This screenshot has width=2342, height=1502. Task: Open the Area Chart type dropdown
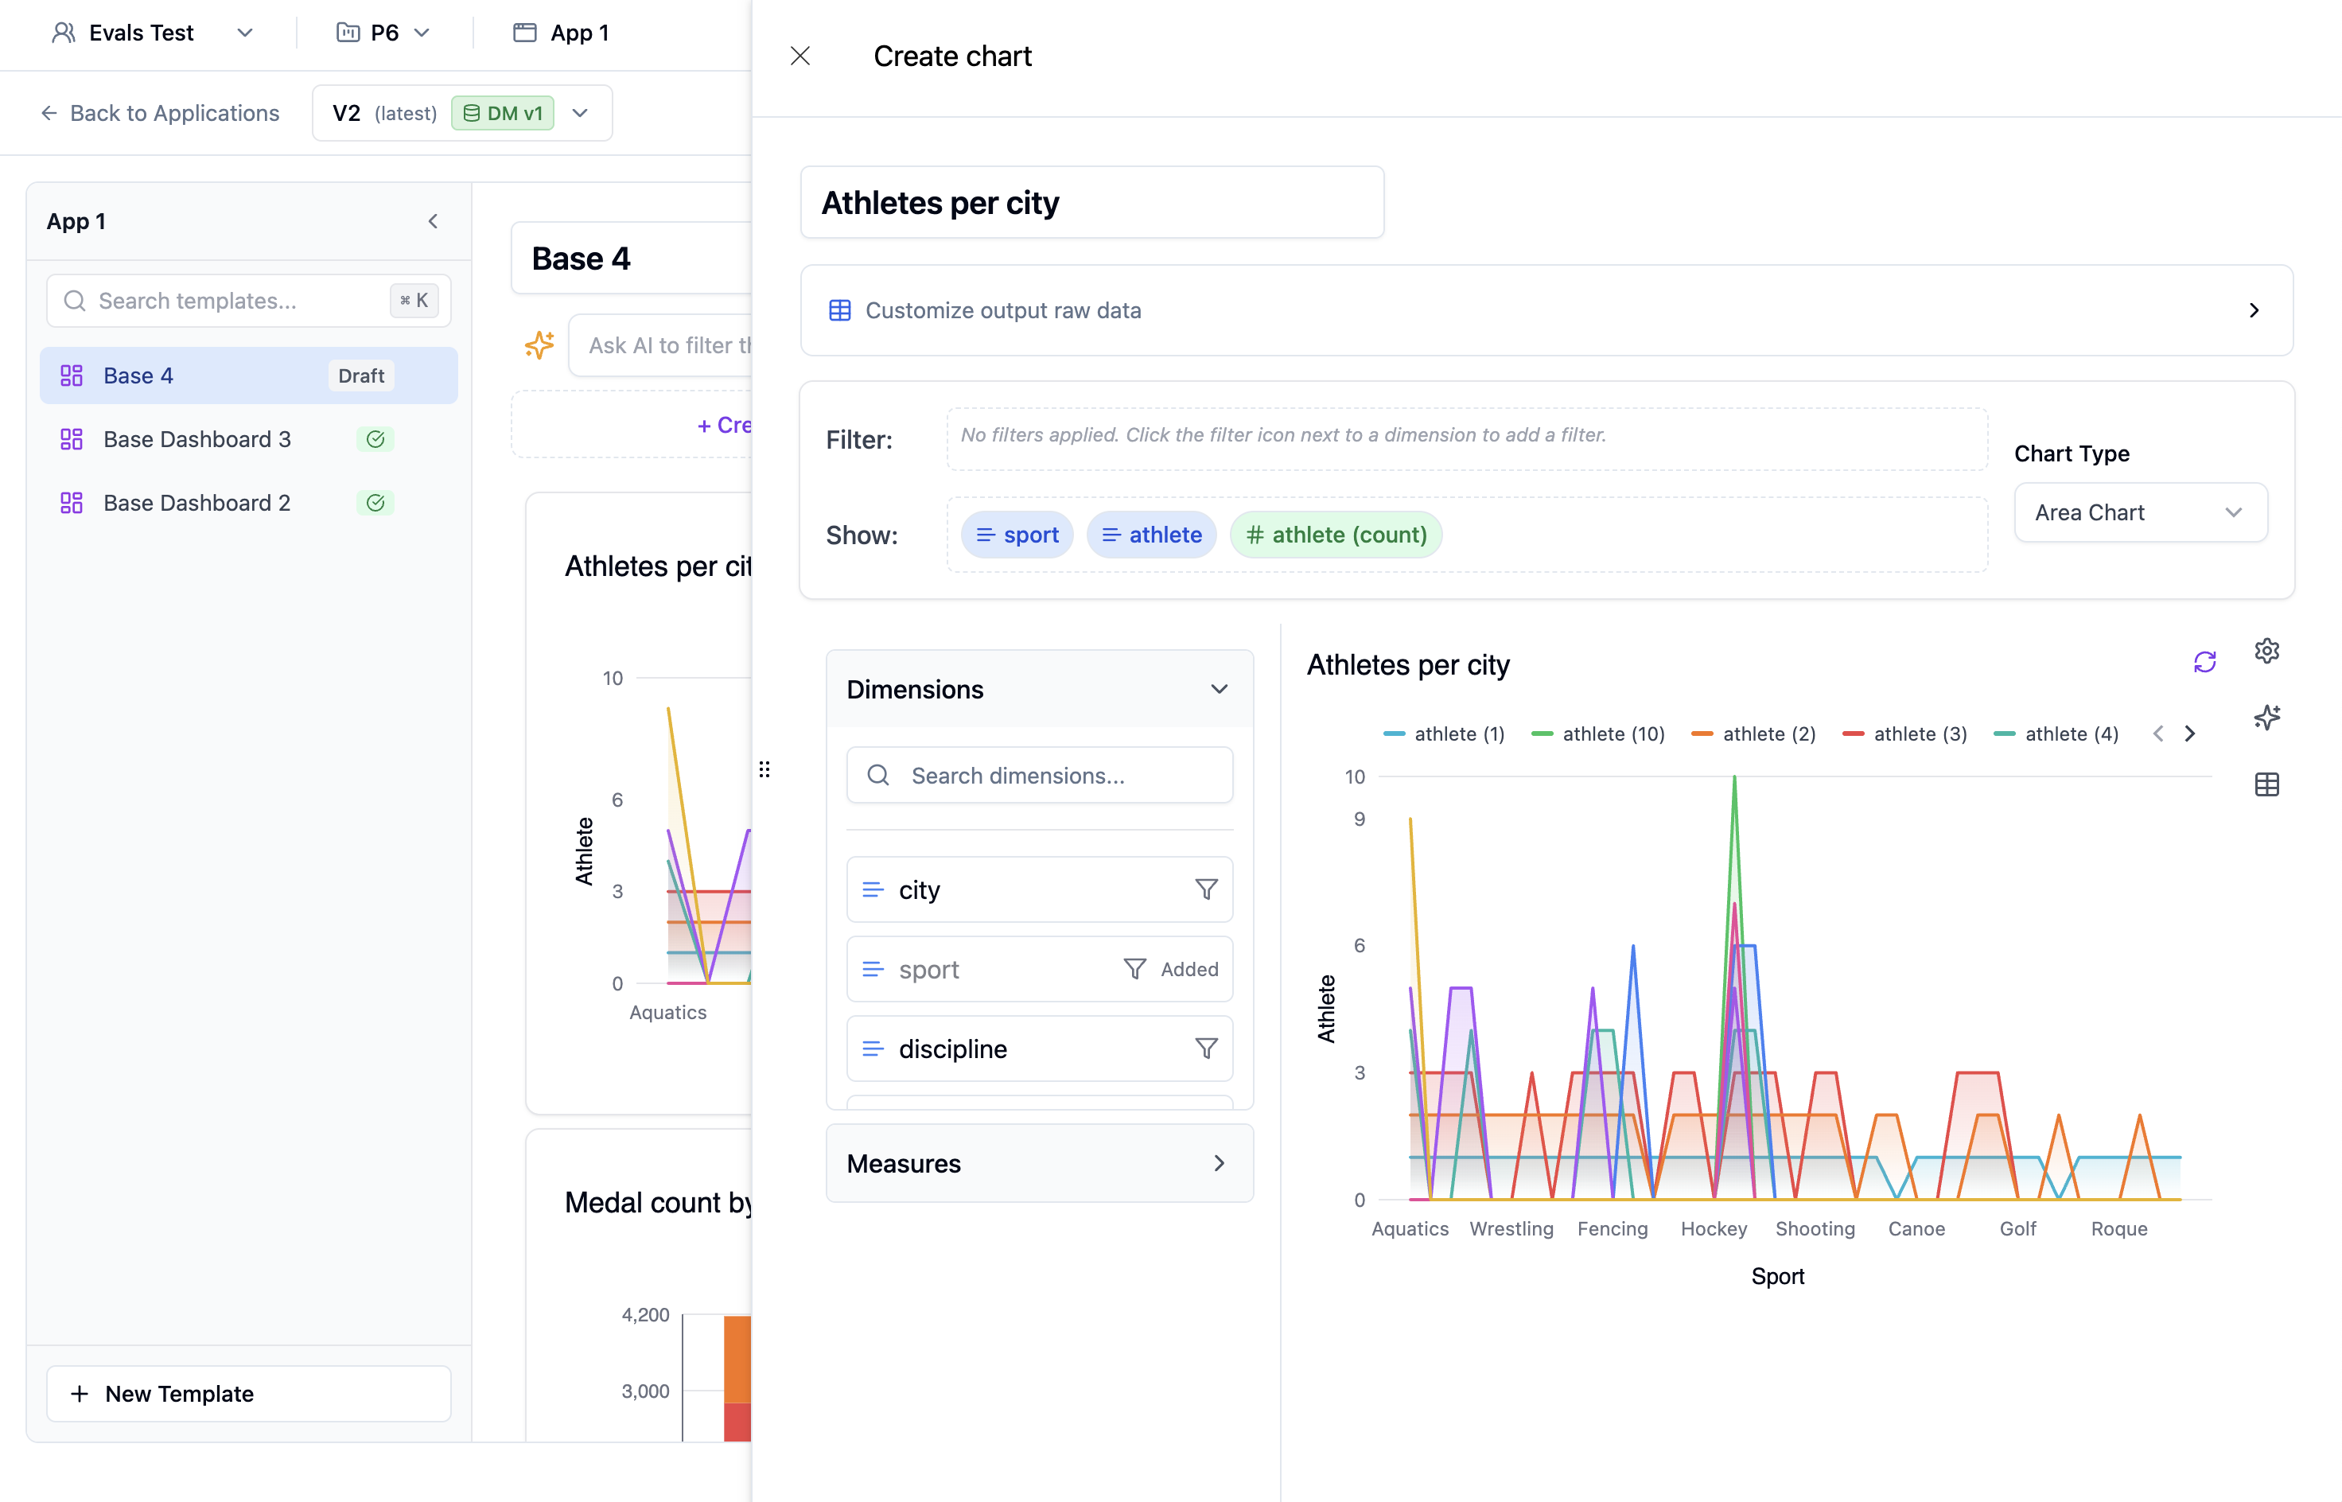[x=2140, y=512]
